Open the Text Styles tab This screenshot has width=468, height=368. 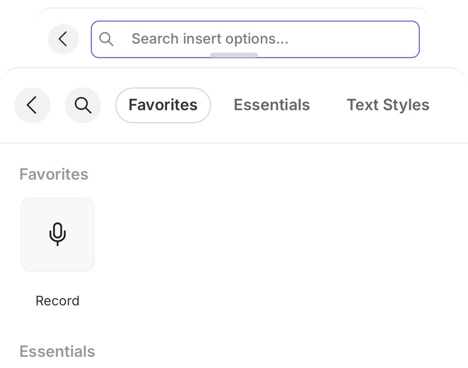[x=388, y=105]
